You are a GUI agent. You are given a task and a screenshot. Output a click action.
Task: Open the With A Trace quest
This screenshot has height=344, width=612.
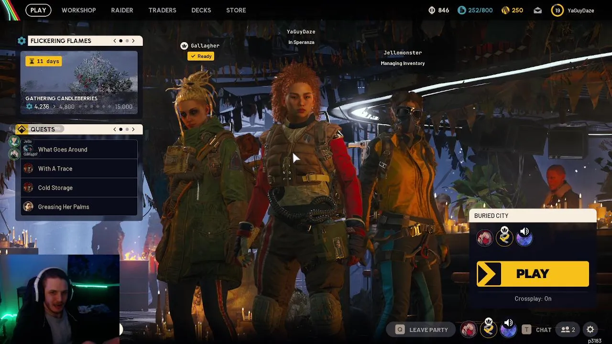point(79,169)
